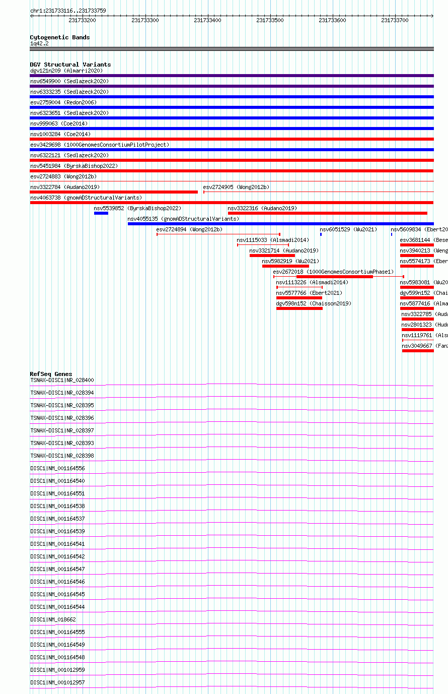
Task: Click nsv3322784 (Audano2019) variant label
Action: (64, 187)
